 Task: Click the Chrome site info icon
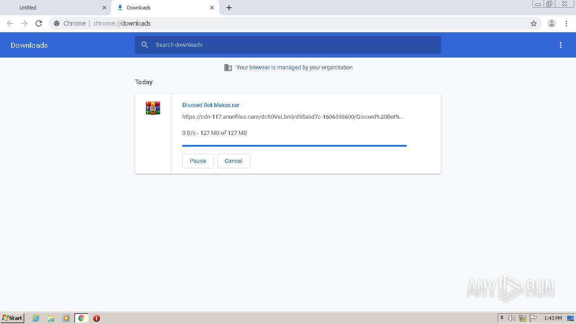tap(57, 23)
